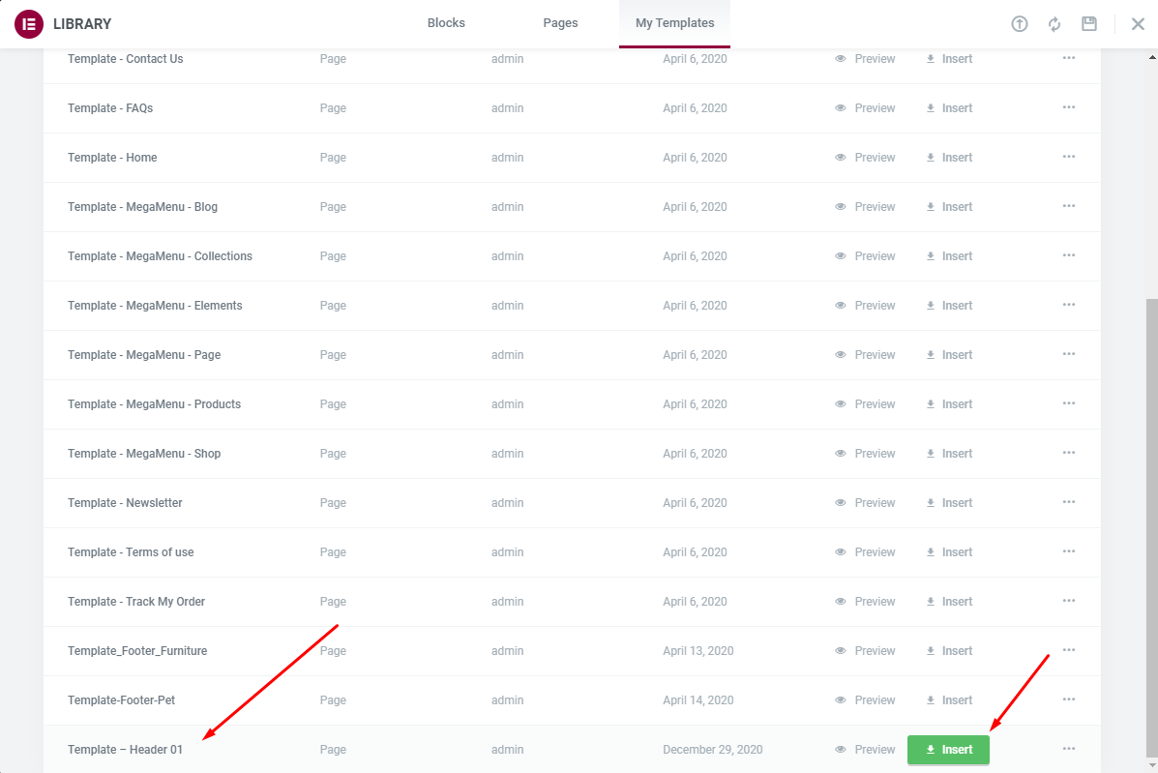Open more options for MegaMenu - Collections row
The image size is (1158, 773).
coord(1069,255)
